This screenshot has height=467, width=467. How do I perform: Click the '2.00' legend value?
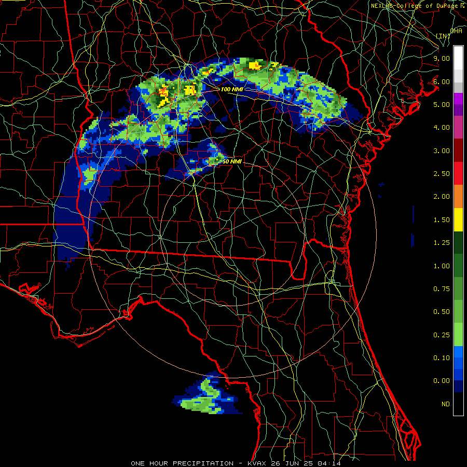pos(442,197)
